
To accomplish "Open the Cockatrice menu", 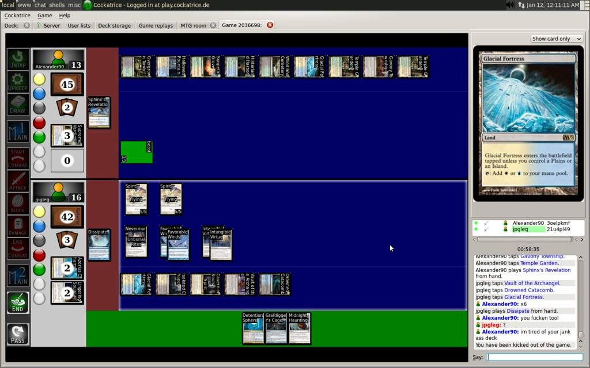I will [17, 16].
